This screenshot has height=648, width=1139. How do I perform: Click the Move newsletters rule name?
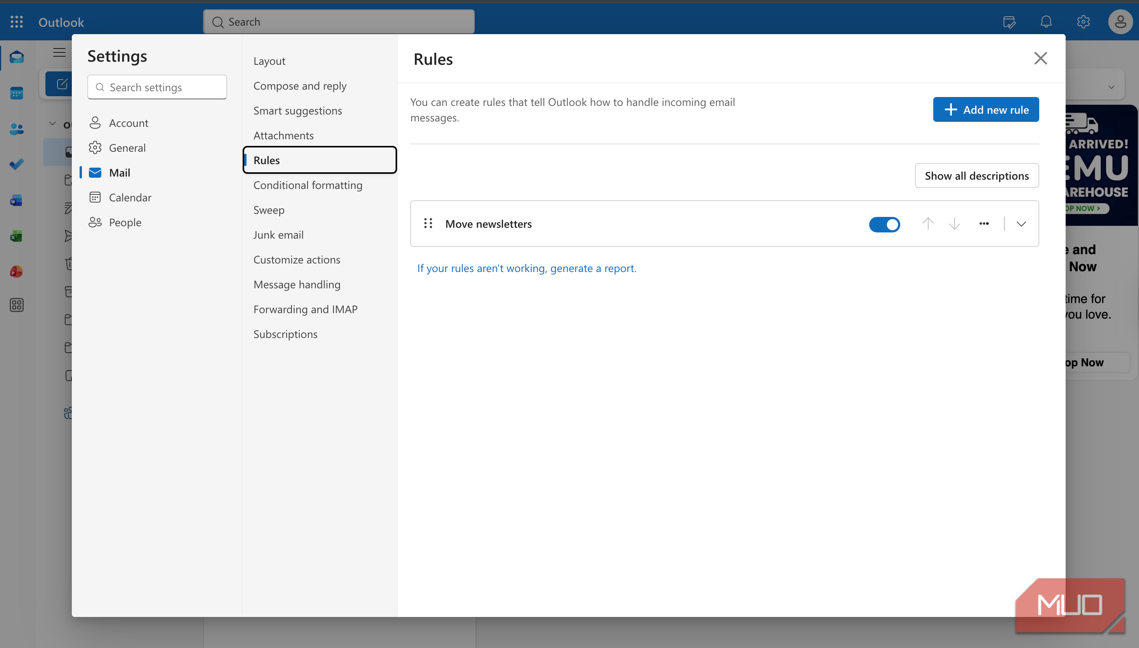[x=488, y=224]
